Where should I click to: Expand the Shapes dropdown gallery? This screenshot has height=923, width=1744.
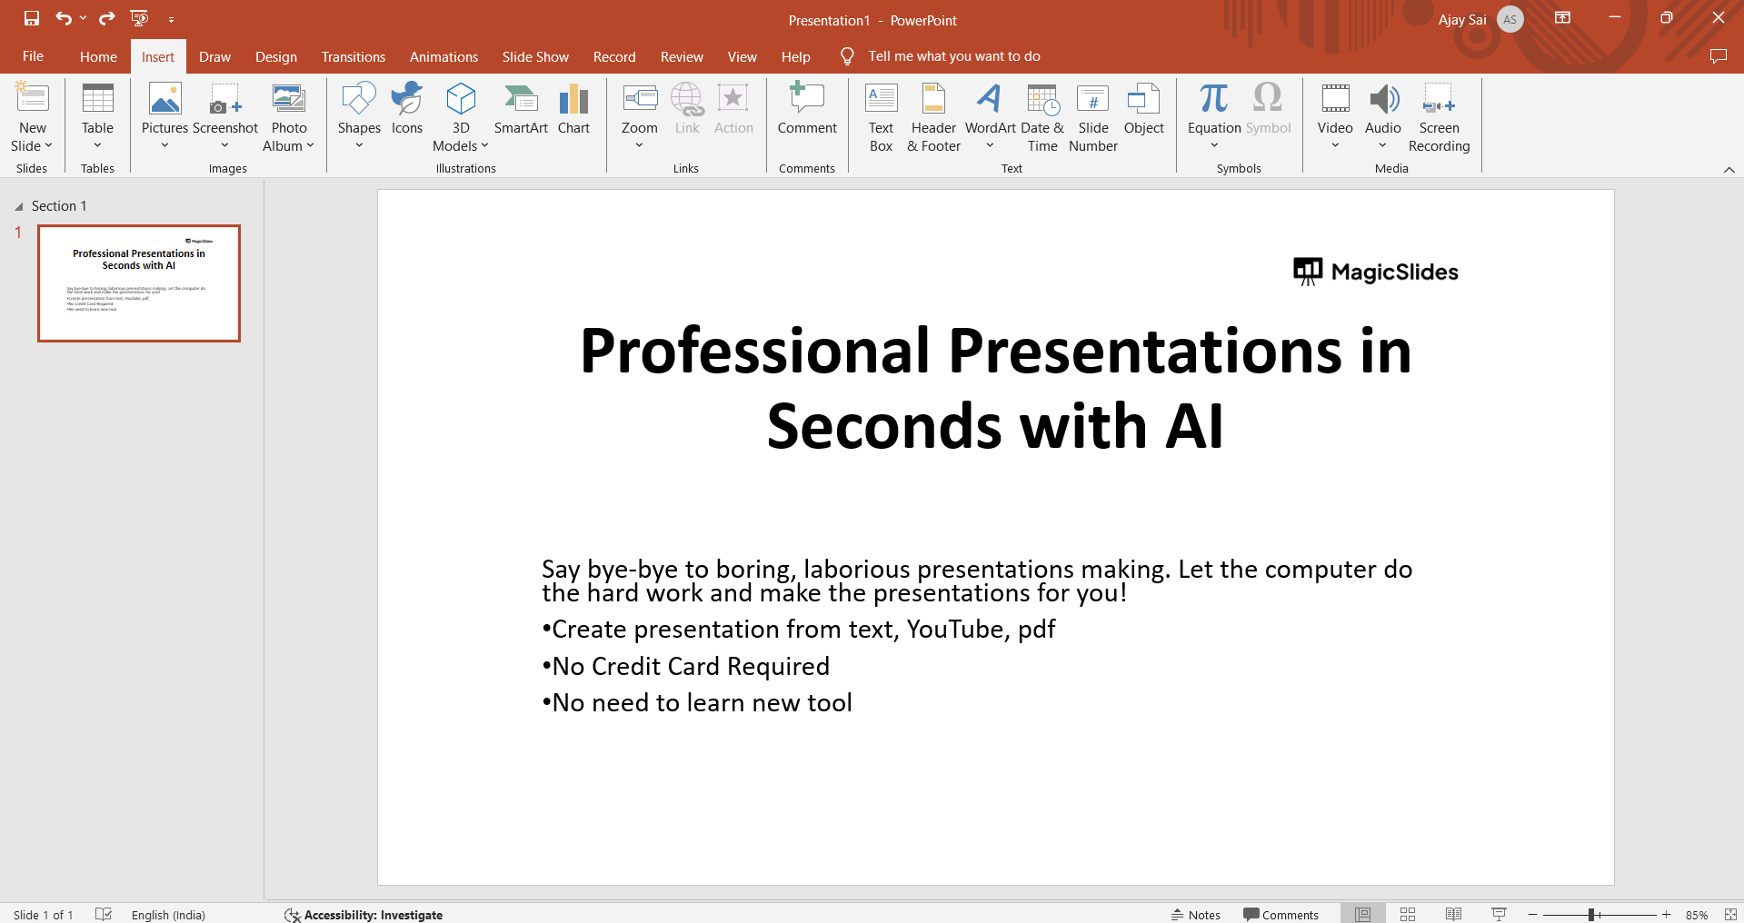pos(359,145)
